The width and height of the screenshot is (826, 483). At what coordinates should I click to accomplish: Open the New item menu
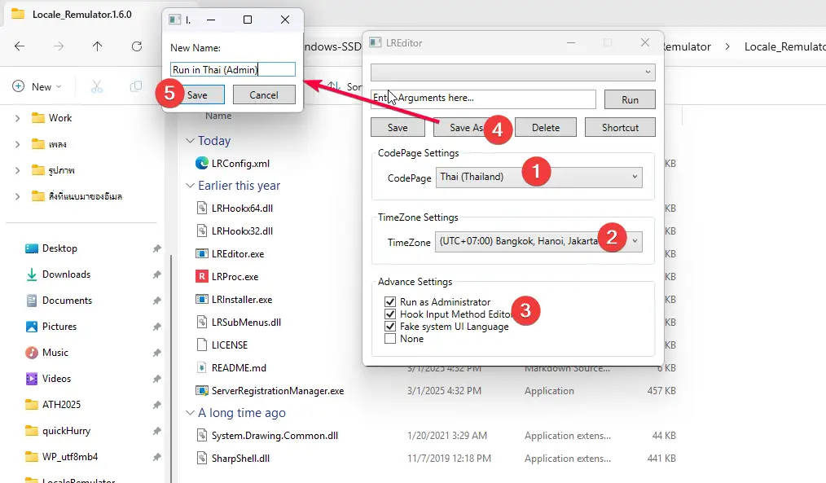(37, 86)
